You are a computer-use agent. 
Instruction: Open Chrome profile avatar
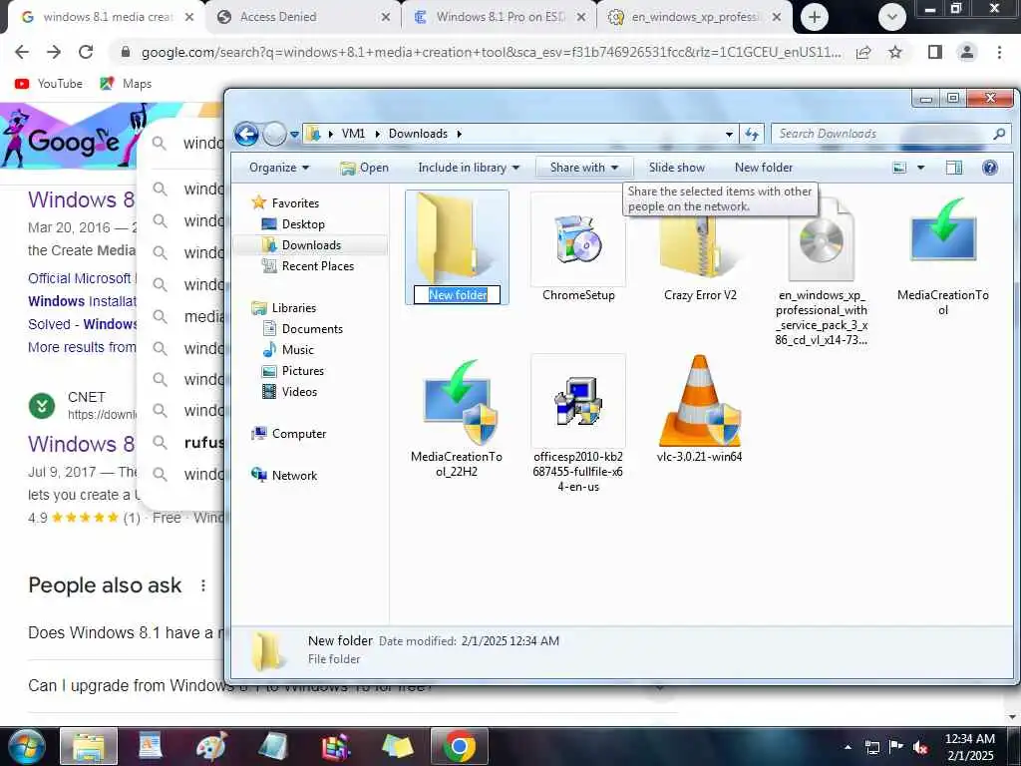(967, 52)
